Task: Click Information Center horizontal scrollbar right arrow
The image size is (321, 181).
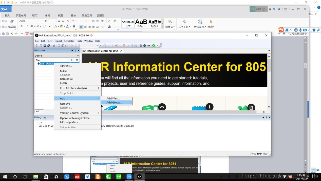Action: click(x=264, y=112)
